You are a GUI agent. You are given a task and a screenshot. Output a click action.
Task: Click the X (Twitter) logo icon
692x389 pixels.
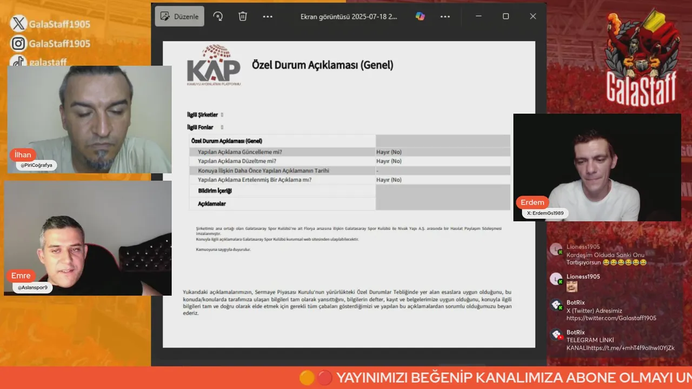[19, 24]
